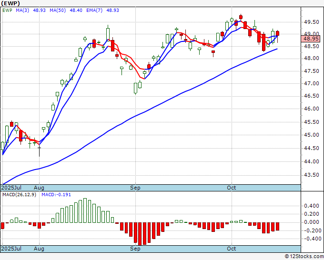Select the MA(50) value 48.40
Viewport: 324px width, 260px height.
coord(76,10)
